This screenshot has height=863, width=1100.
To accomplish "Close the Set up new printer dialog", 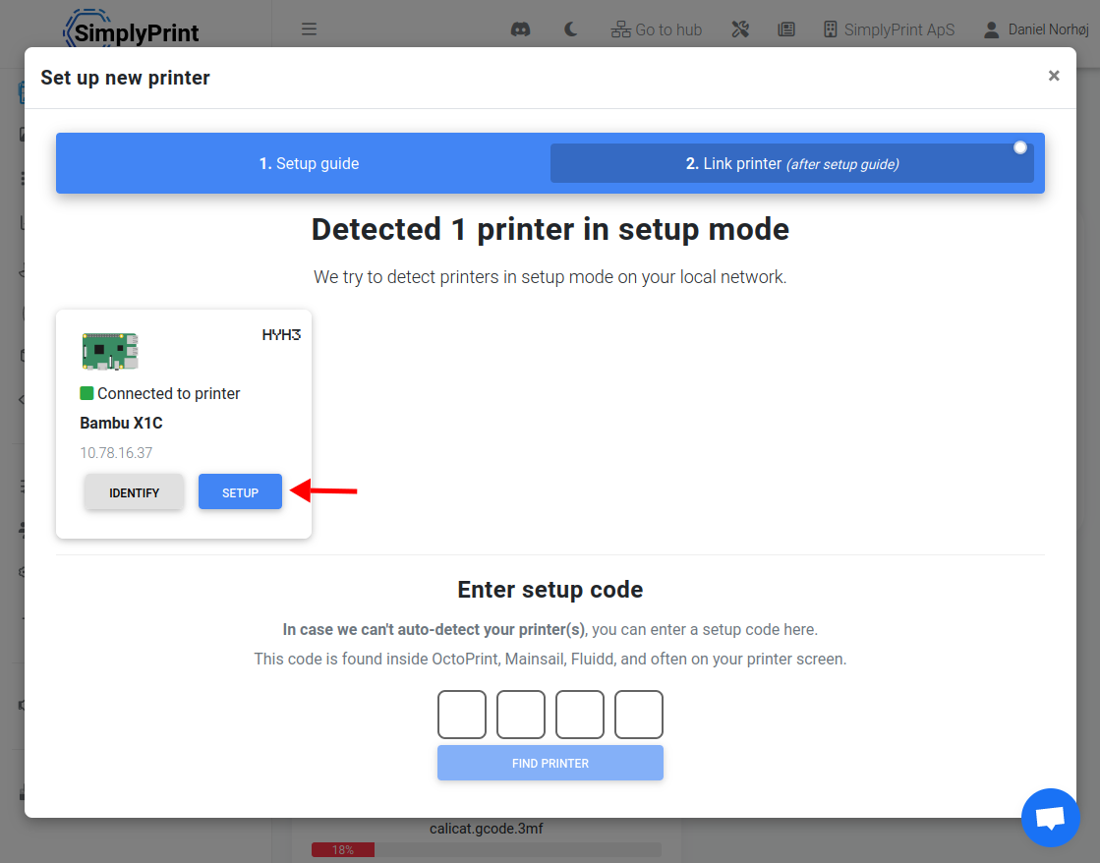I will (x=1053, y=76).
